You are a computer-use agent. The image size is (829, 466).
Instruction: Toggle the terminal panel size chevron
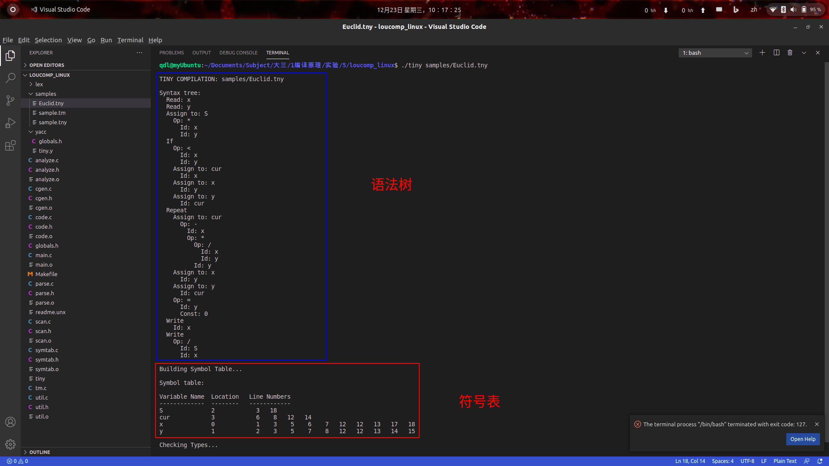(x=804, y=53)
